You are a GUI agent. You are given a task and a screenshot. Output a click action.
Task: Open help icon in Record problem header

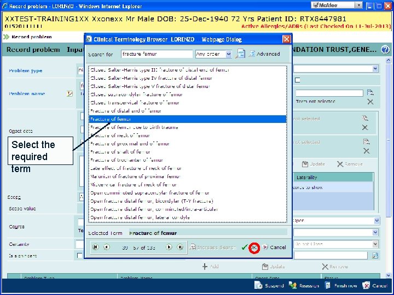(385, 49)
